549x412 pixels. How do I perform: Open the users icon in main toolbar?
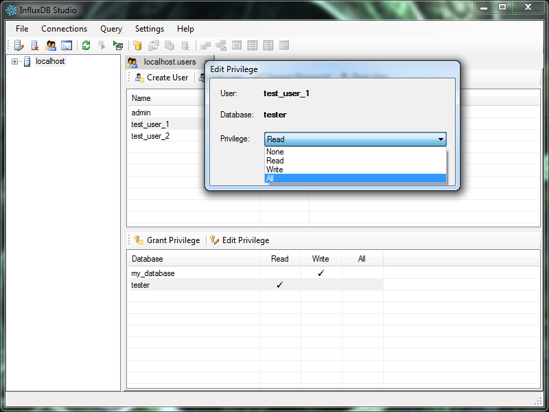click(50, 45)
